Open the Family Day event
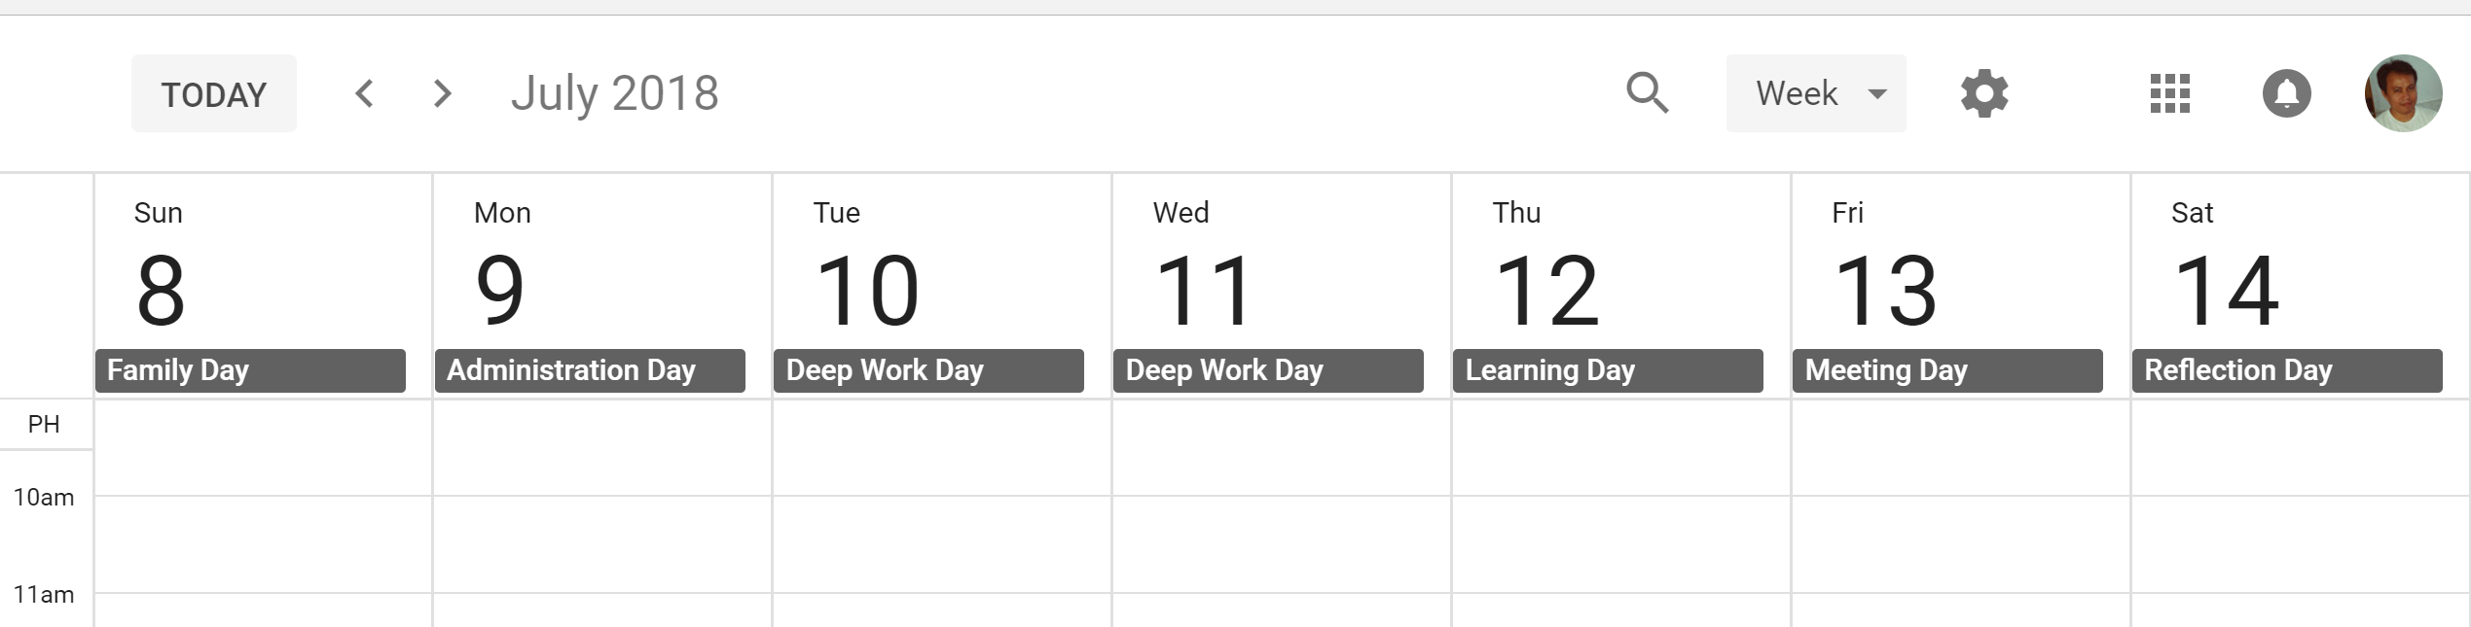 (x=250, y=370)
